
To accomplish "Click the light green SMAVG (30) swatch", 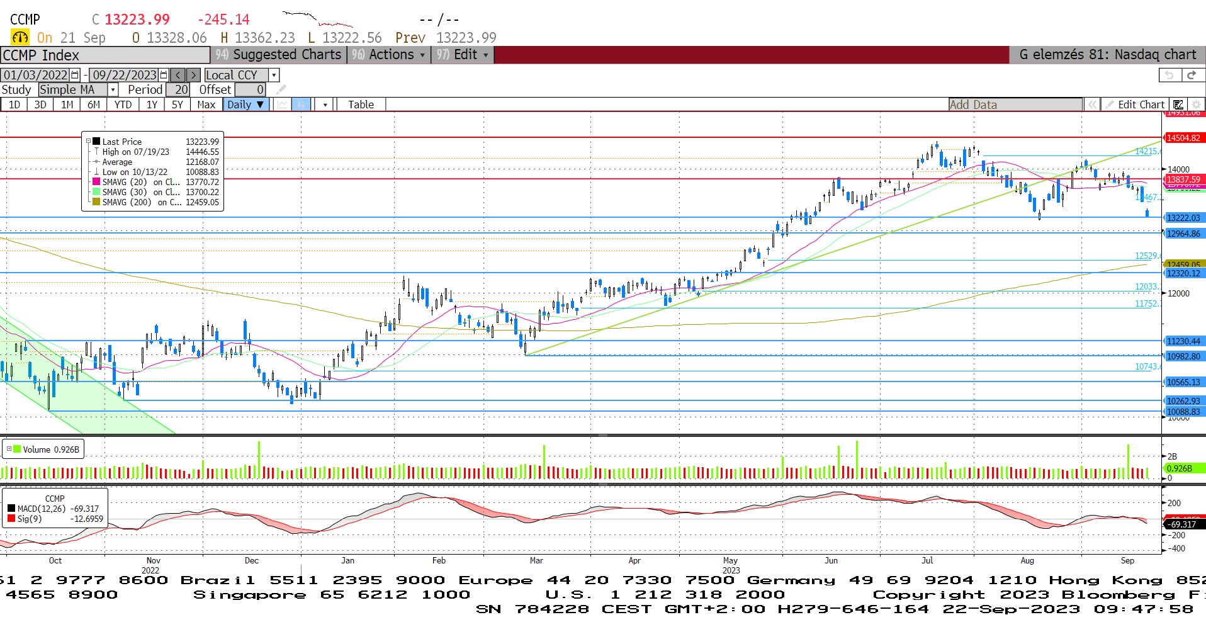I will point(96,192).
